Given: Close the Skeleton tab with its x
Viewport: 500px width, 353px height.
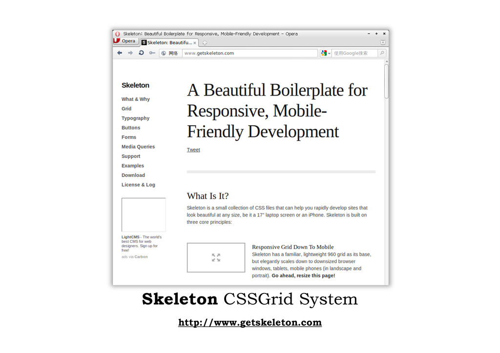Looking at the screenshot, I should [x=195, y=42].
